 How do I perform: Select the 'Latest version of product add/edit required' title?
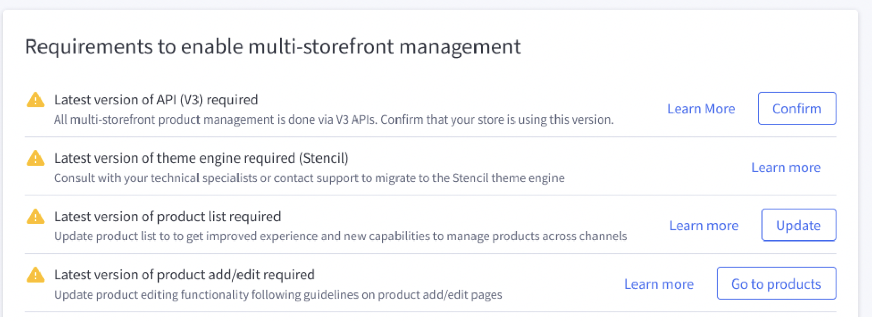click(184, 275)
